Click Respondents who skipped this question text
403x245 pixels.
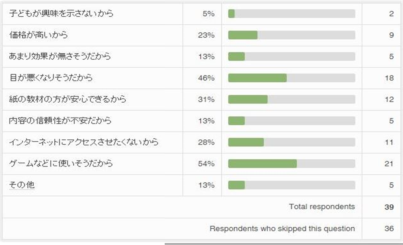[282, 229]
